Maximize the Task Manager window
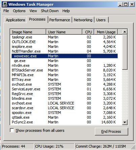Image resolution: width=136 pixels, height=150 pixels. click(126, 4)
